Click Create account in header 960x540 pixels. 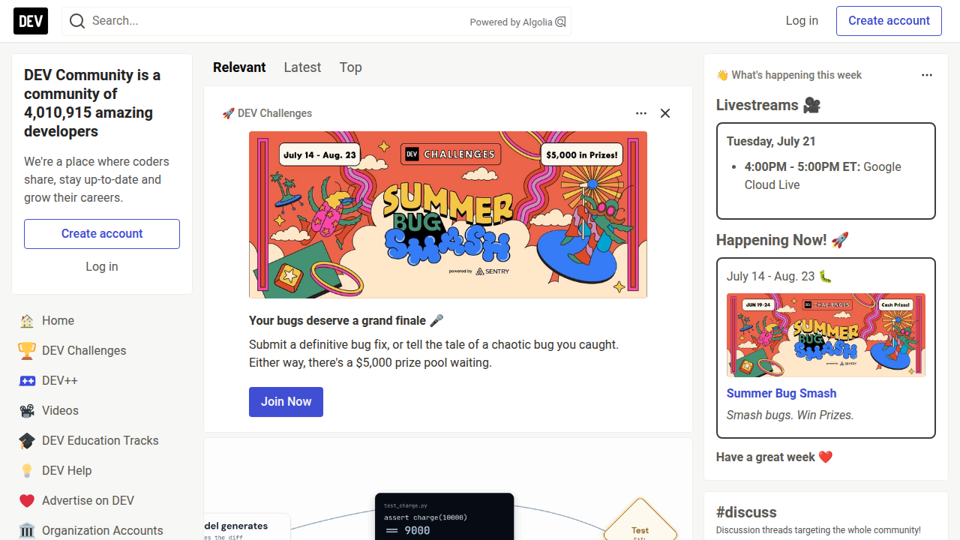click(889, 21)
